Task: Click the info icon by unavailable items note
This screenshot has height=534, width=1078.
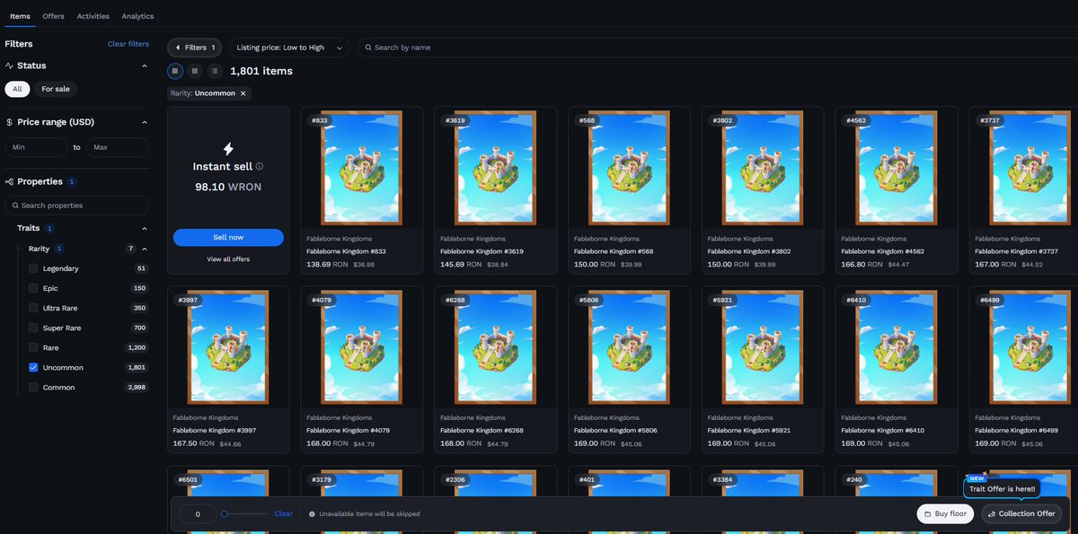Action: click(312, 514)
